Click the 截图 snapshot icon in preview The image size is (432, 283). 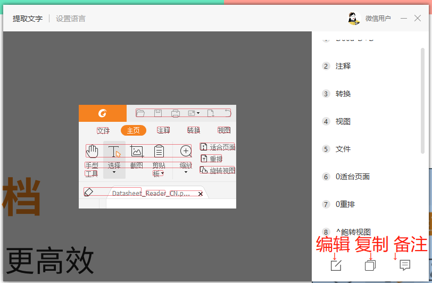[x=137, y=151]
